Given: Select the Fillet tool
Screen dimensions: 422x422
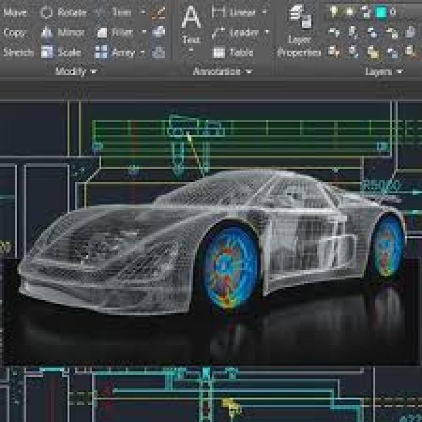Looking at the screenshot, I should [x=118, y=32].
